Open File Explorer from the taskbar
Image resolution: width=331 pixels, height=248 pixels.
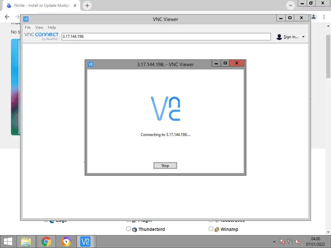(x=26, y=242)
